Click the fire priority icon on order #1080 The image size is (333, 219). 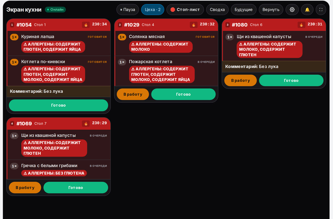[x=301, y=25]
